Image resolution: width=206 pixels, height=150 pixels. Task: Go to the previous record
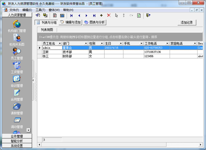point(79,15)
